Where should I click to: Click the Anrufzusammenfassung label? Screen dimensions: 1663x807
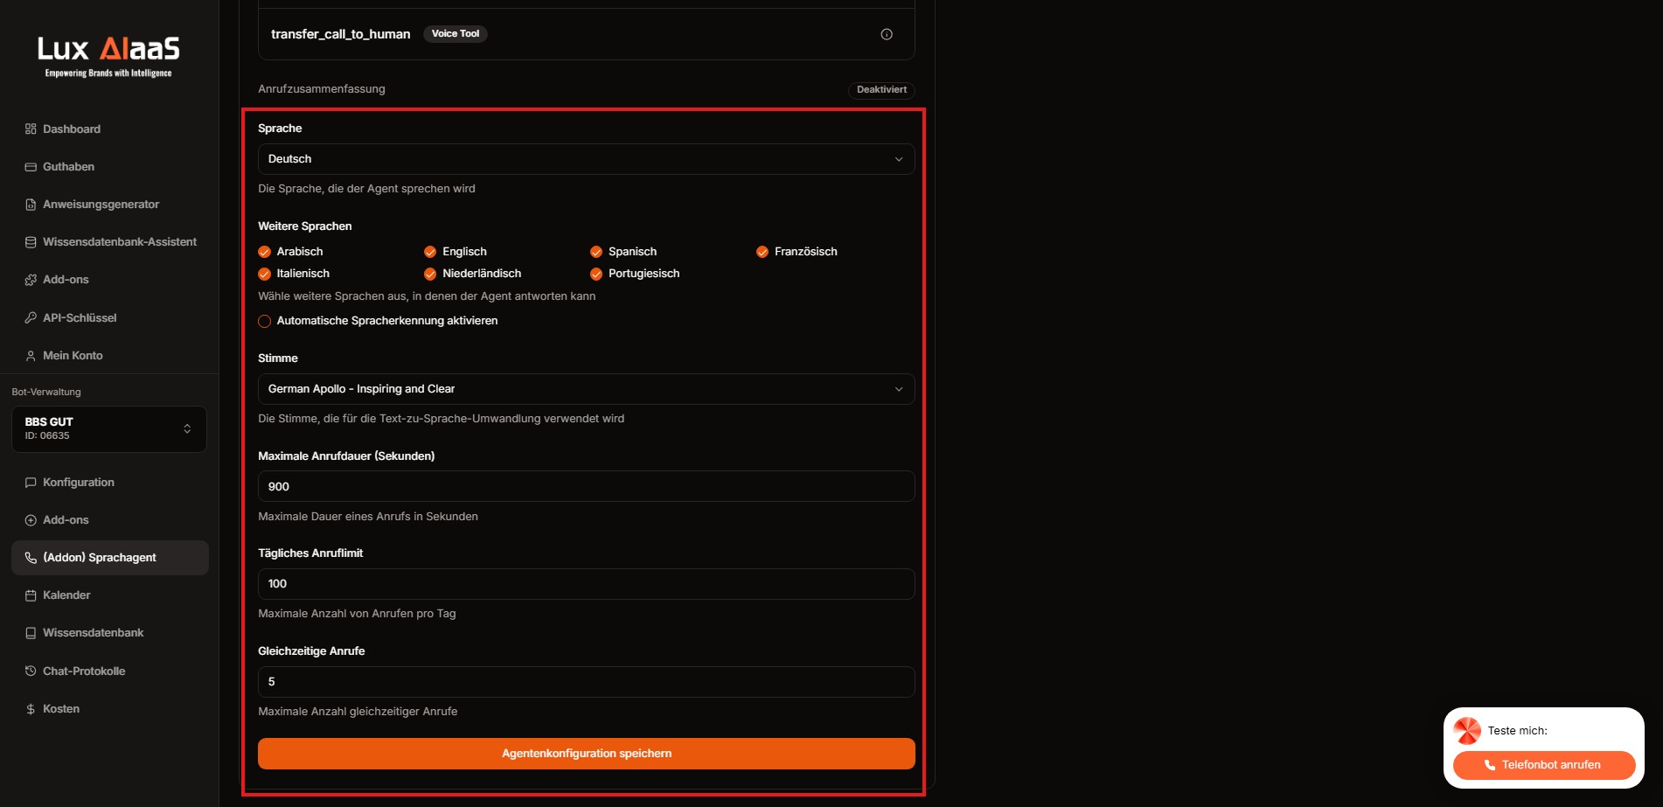pyautogui.click(x=322, y=89)
